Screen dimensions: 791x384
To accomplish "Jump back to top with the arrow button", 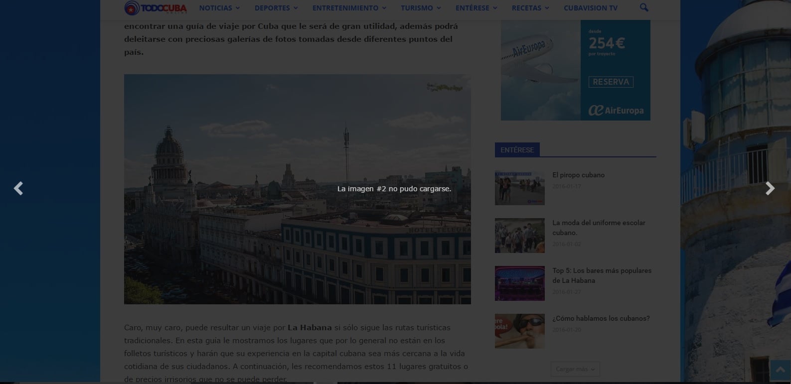I will (780, 370).
